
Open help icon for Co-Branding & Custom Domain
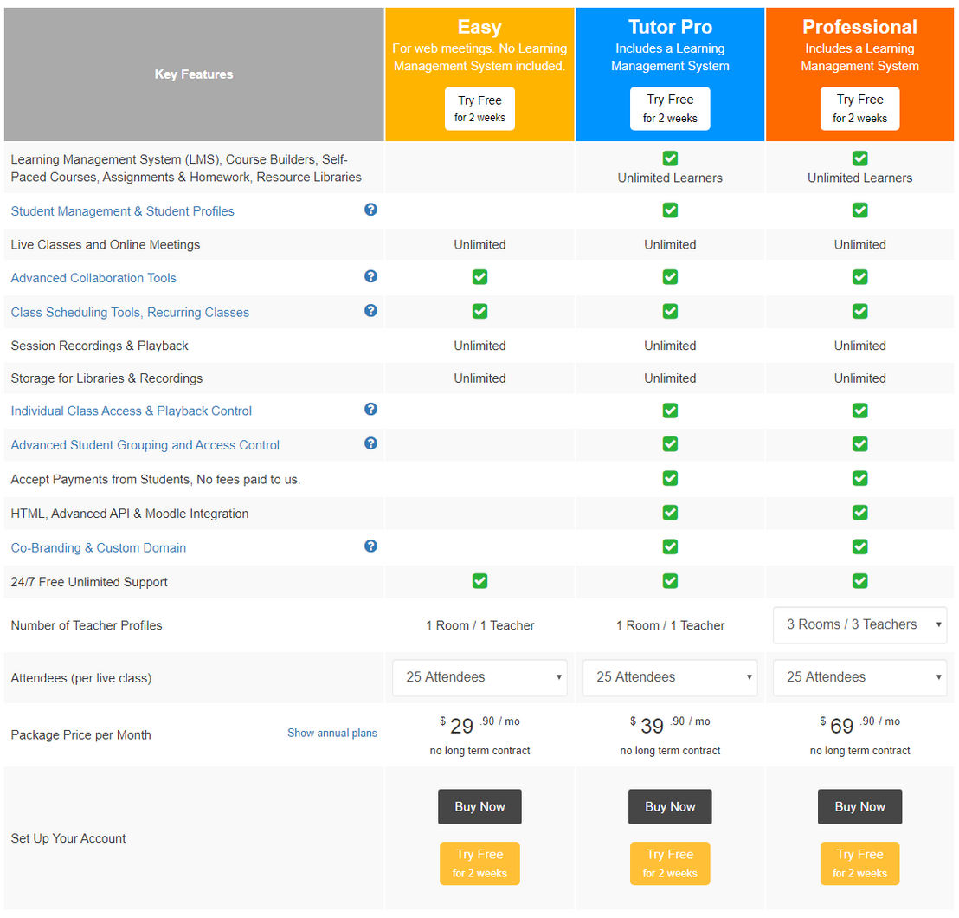[x=370, y=546]
